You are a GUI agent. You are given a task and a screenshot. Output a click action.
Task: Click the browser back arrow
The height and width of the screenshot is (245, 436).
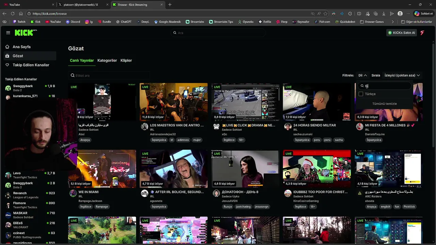click(4, 14)
